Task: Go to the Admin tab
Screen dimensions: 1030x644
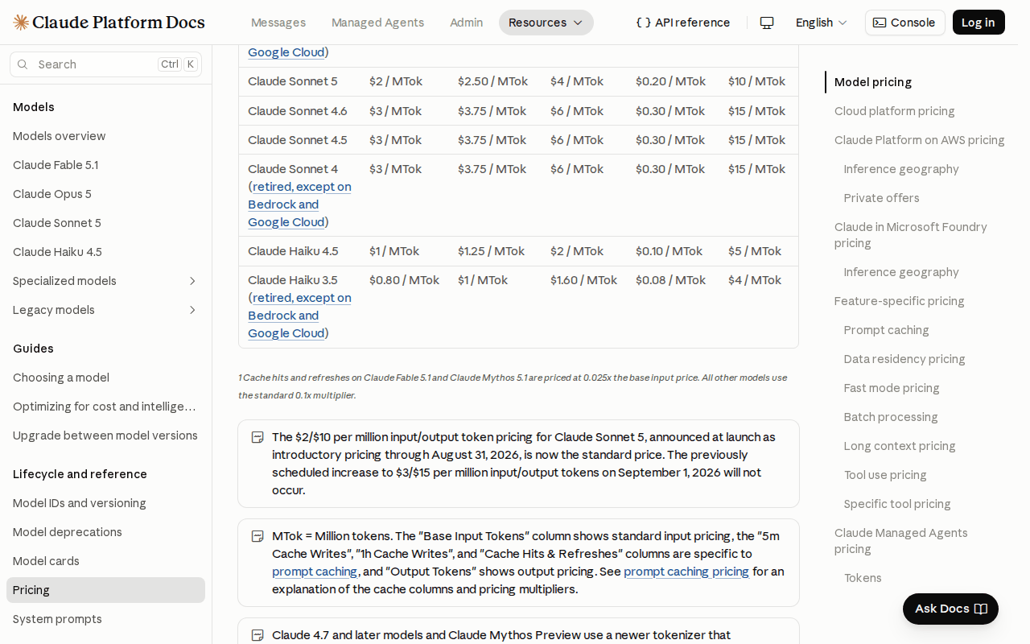Action: [467, 23]
